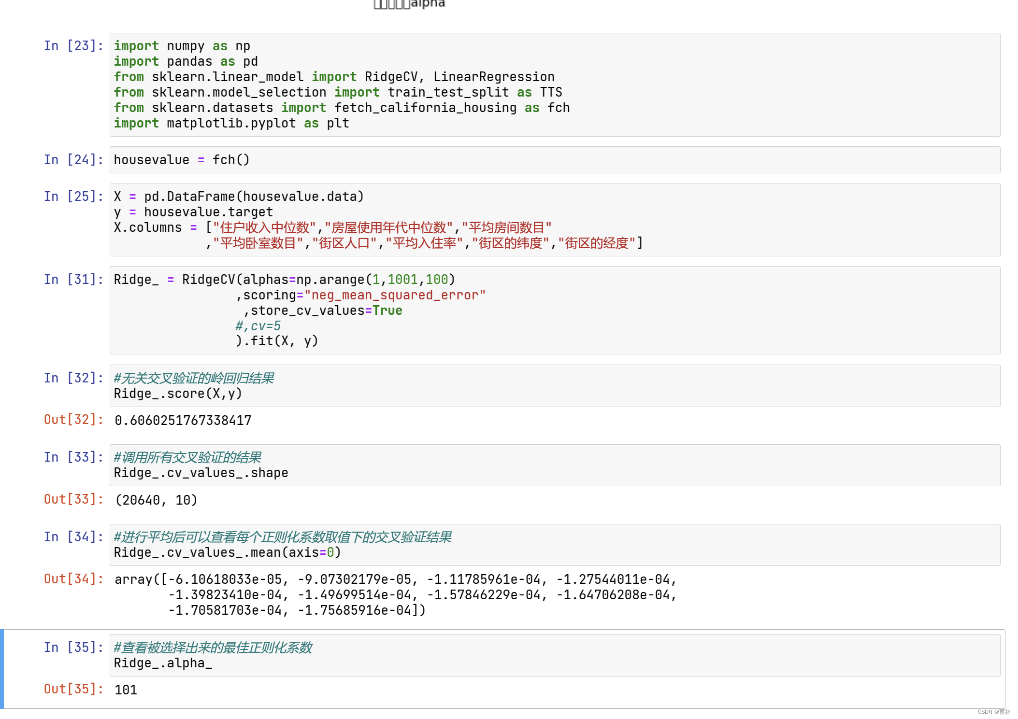Click the "街区的经度" column name string

tap(597, 243)
